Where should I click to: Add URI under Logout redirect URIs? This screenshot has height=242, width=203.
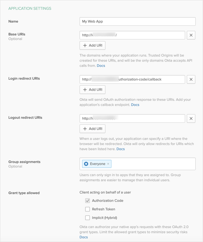pyautogui.click(x=92, y=129)
